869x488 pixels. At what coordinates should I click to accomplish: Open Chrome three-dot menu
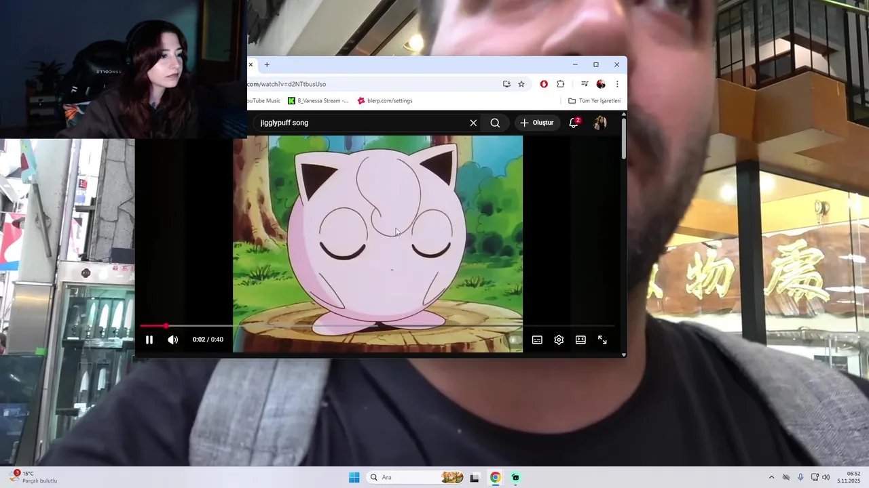click(617, 84)
